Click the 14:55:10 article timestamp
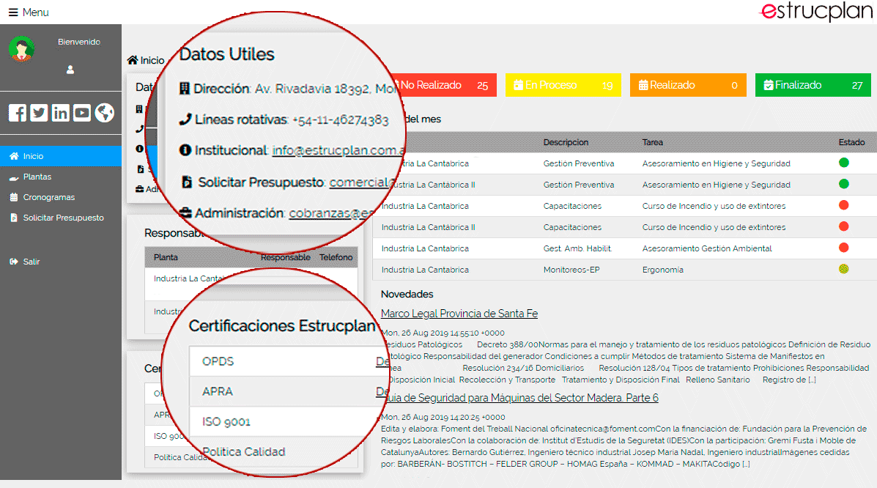Image resolution: width=877 pixels, height=488 pixels. 443,333
